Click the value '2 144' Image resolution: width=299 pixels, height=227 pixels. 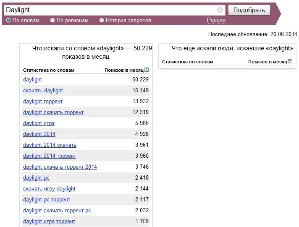point(142,188)
